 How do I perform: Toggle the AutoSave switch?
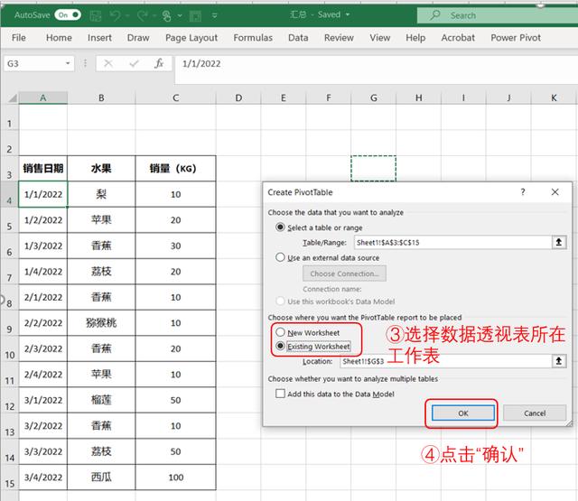coord(68,14)
